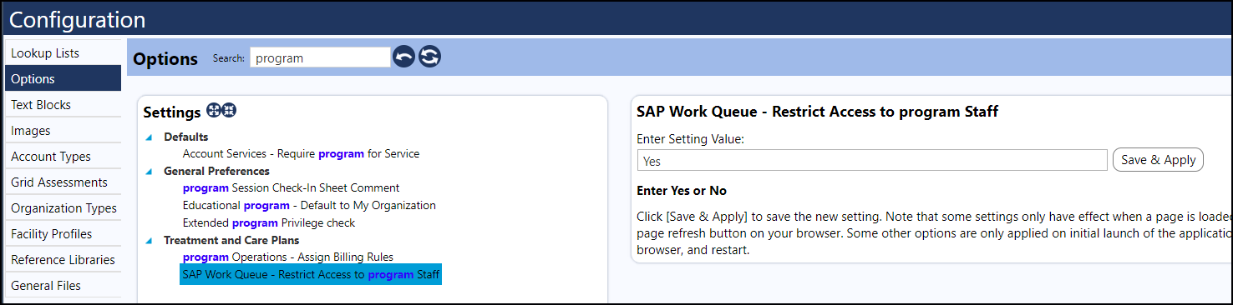The height and width of the screenshot is (305, 1233).
Task: Collapse the General Preferences tree group
Action: coord(149,172)
